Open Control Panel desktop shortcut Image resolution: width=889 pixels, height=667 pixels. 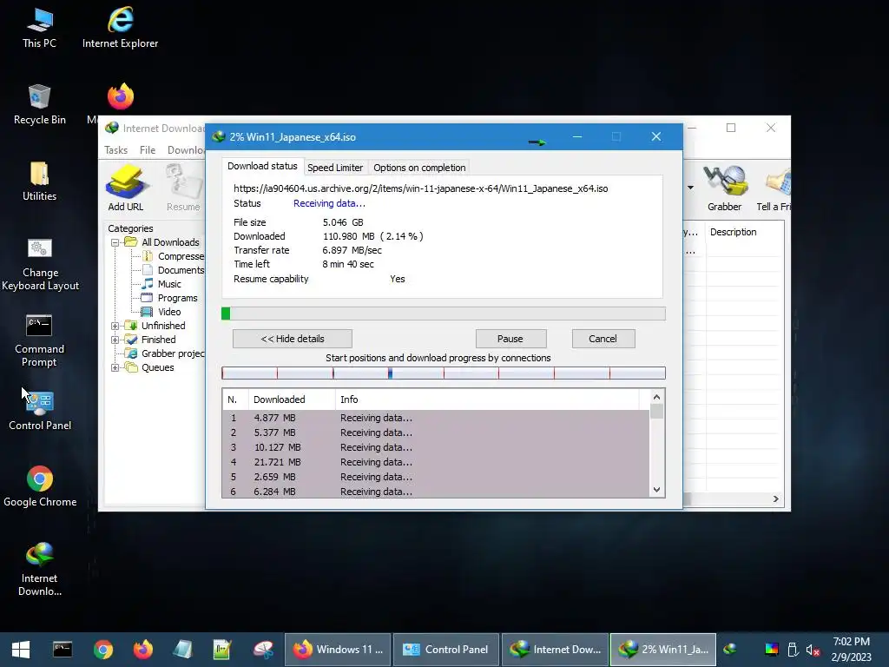pyautogui.click(x=40, y=411)
